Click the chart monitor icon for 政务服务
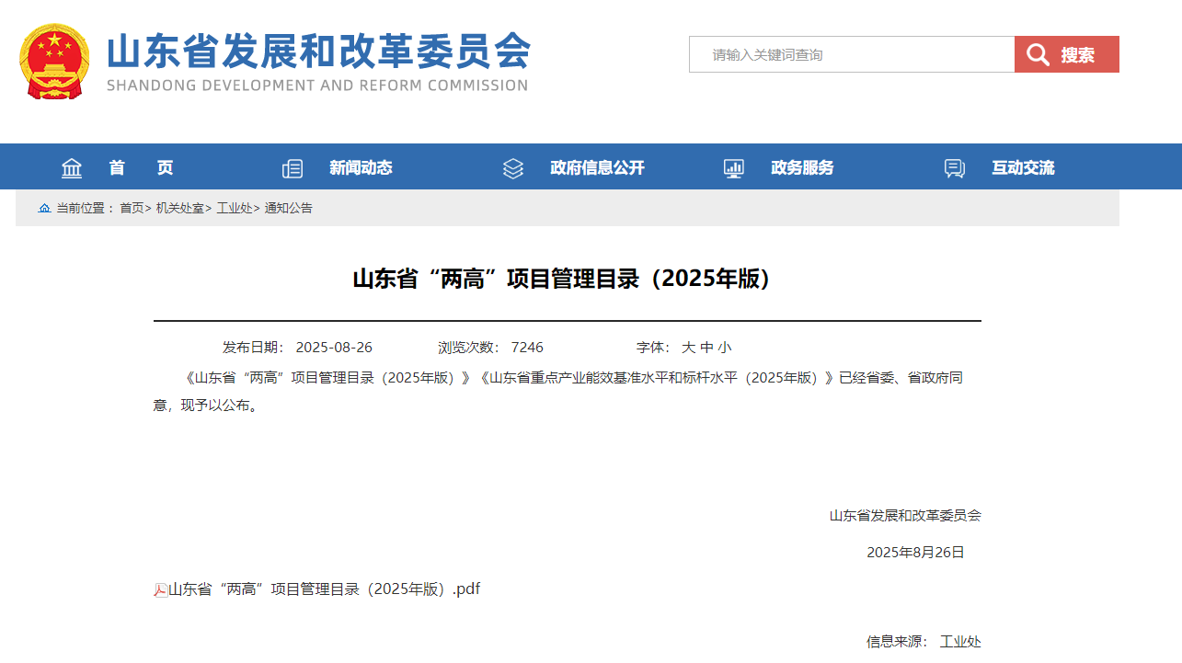Screen dimensions: 1182x663 pos(733,168)
